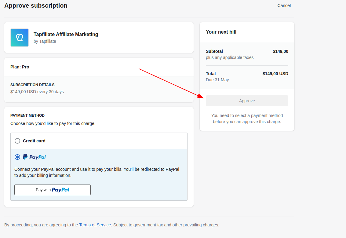Viewport: 346px width, 238px height.
Task: Open the Terms of Service link
Action: 95,225
